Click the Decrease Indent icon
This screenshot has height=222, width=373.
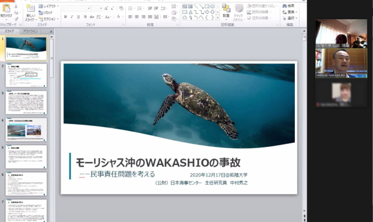(150, 9)
